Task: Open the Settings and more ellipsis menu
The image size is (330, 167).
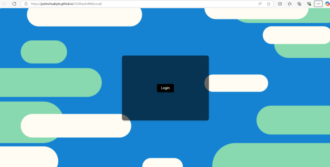Action: coord(318,4)
